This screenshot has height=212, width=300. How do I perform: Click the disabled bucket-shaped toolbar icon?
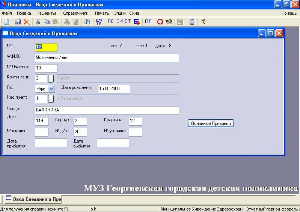[x=67, y=22]
